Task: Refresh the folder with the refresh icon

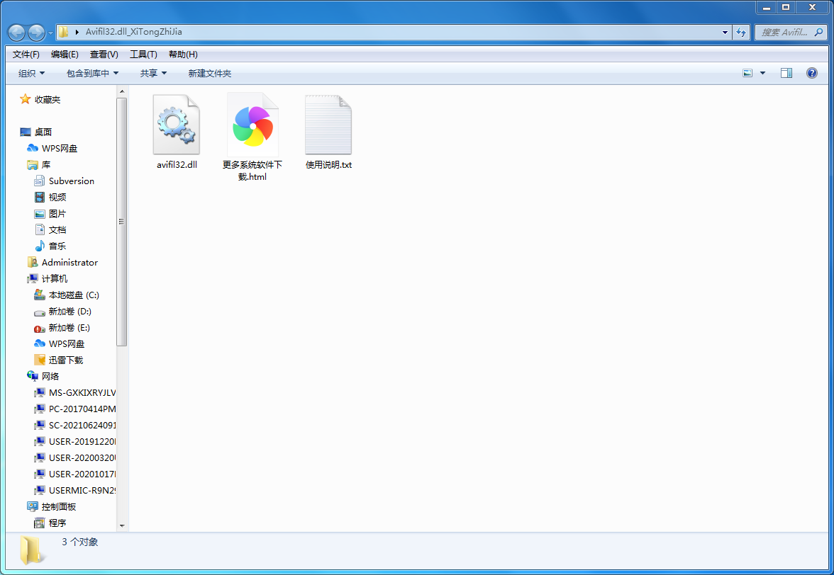Action: [741, 32]
